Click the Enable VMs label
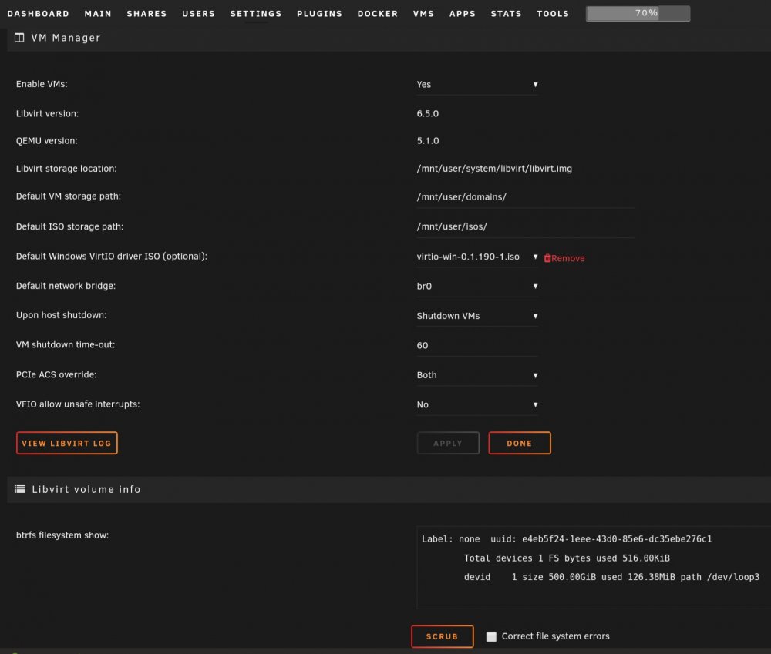 pos(42,84)
